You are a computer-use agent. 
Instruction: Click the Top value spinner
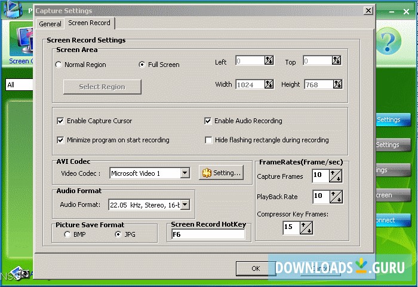pos(336,60)
